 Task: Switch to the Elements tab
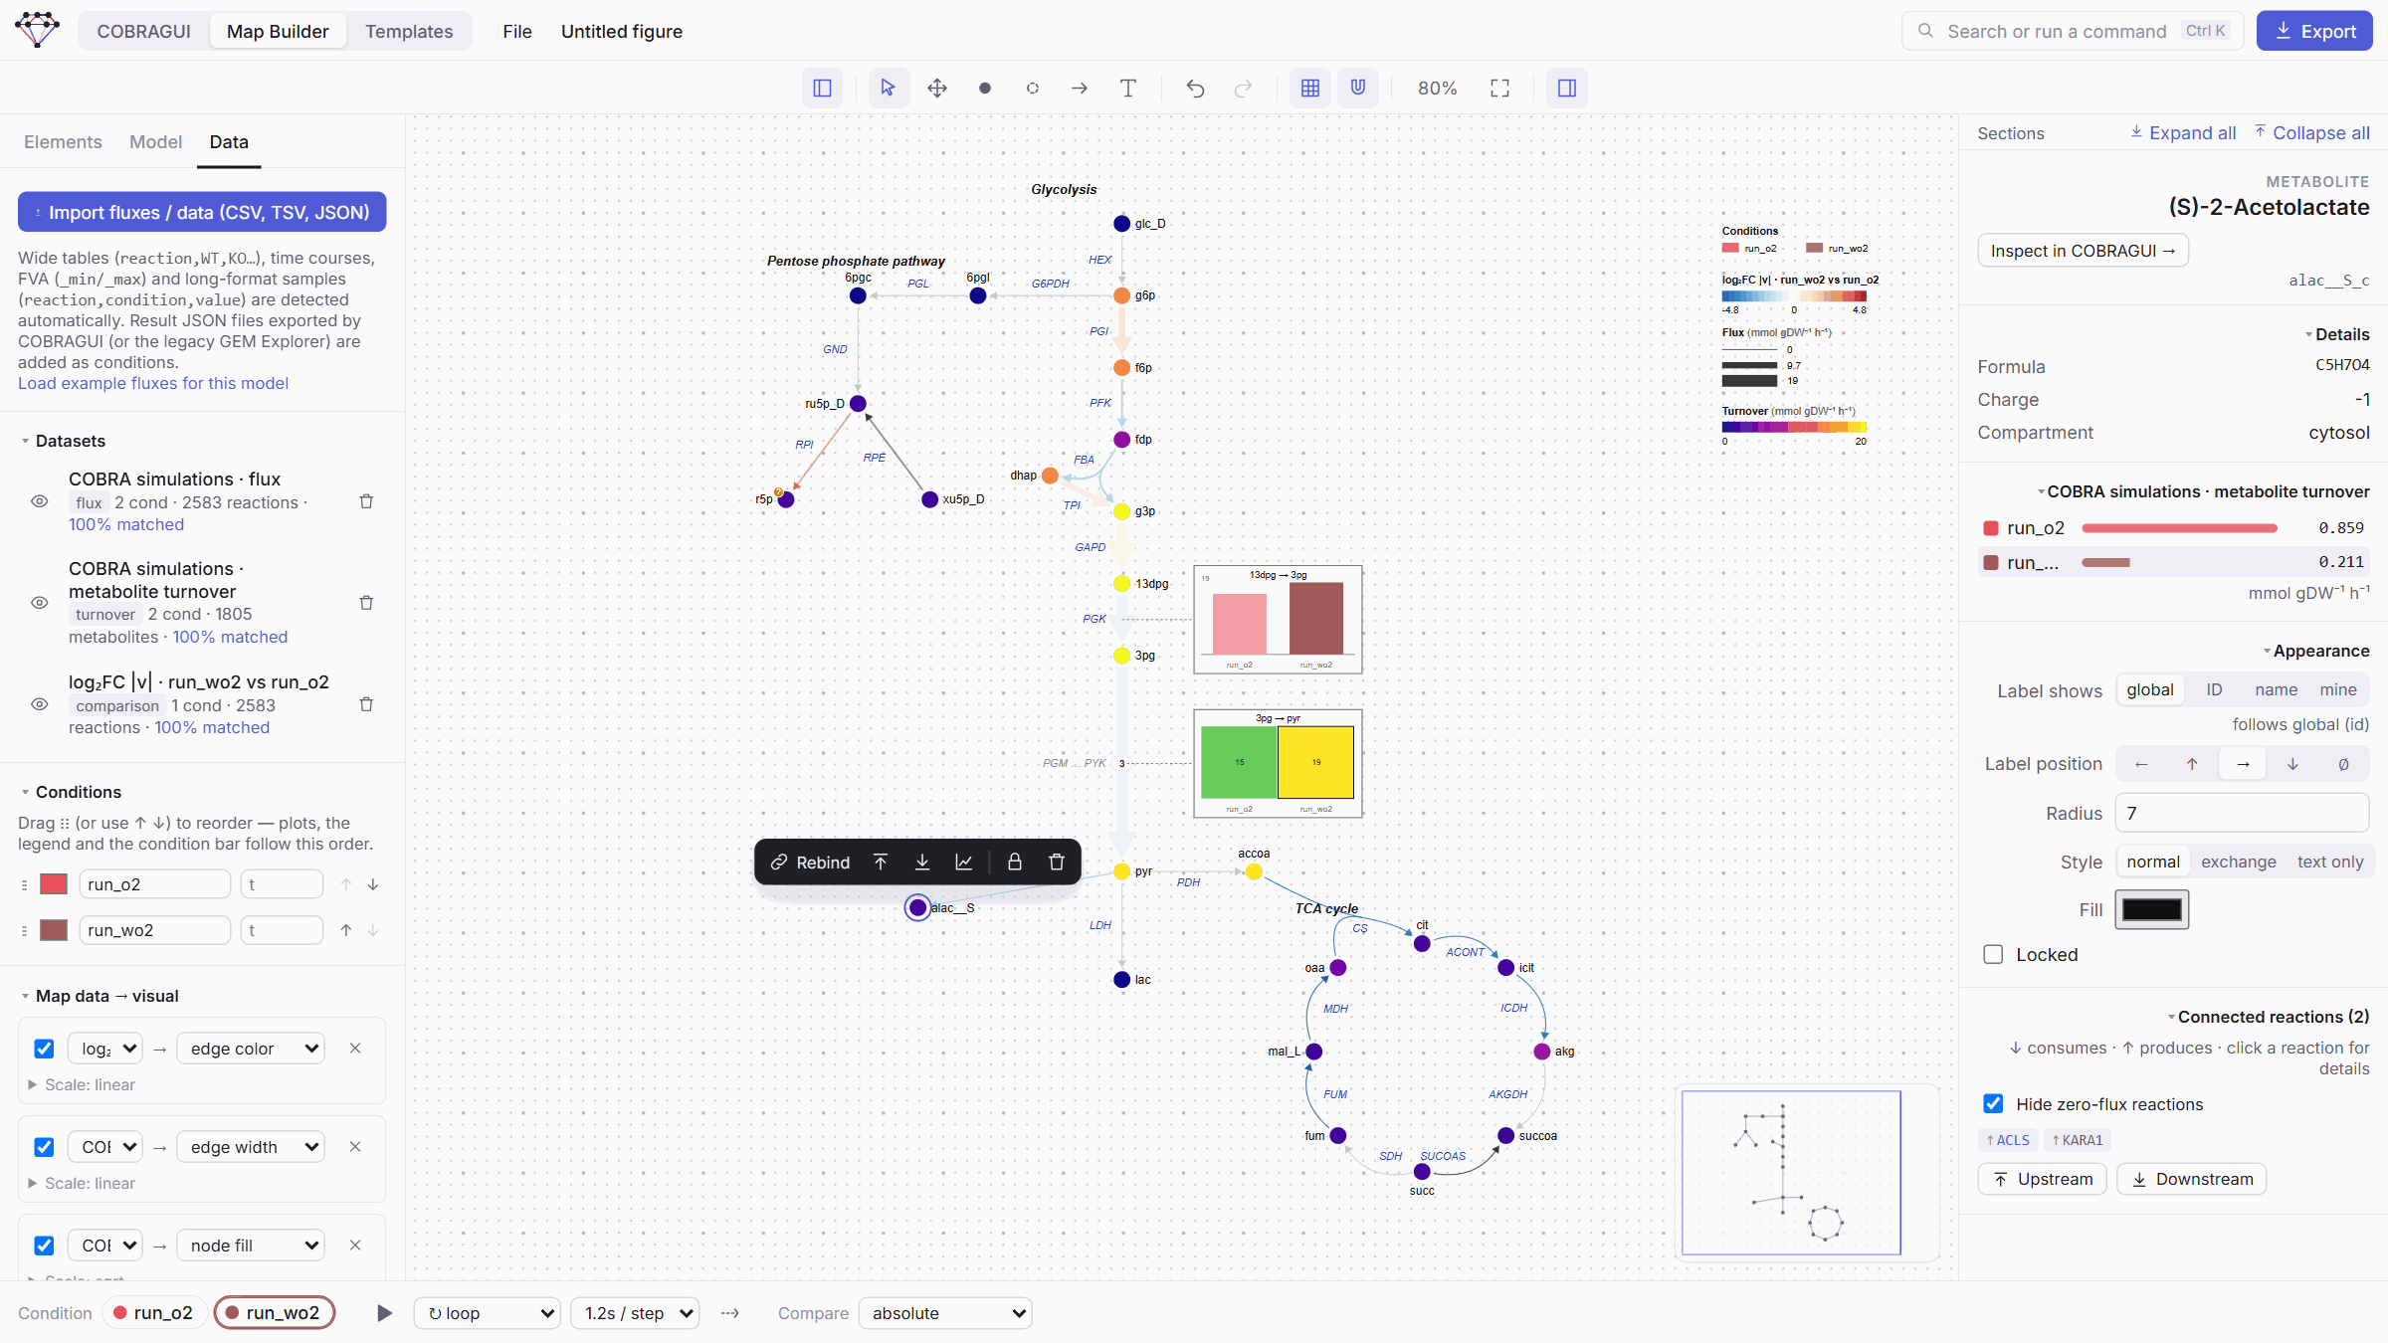[63, 142]
